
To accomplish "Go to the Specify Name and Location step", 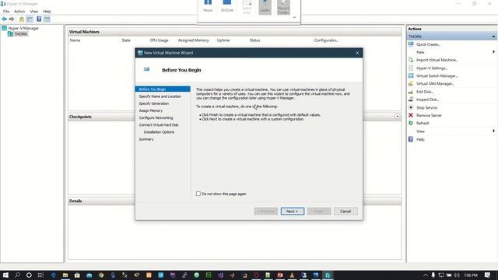I will (160, 96).
